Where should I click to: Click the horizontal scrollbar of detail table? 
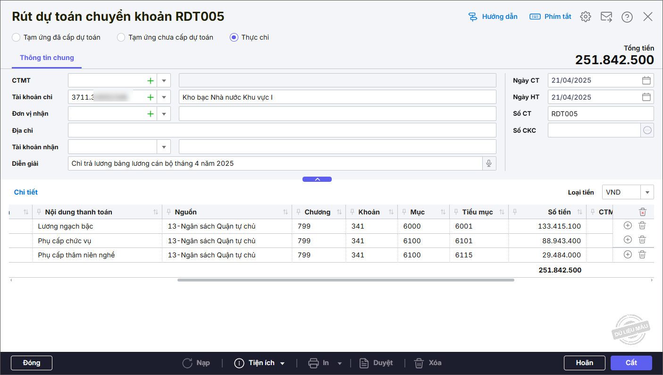point(345,280)
